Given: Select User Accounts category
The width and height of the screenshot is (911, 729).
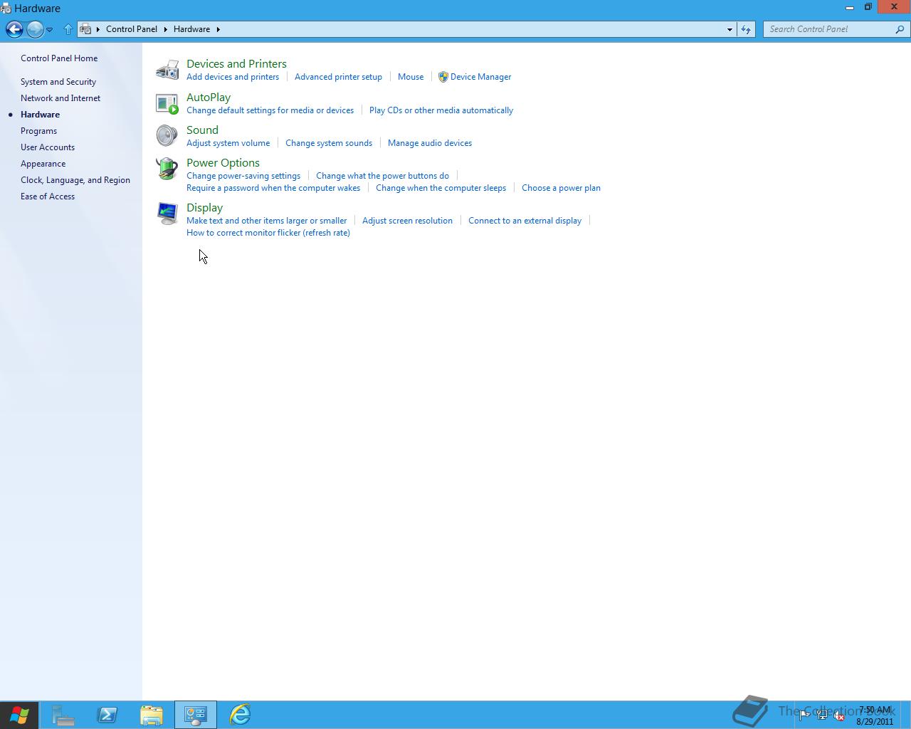Looking at the screenshot, I should point(48,147).
